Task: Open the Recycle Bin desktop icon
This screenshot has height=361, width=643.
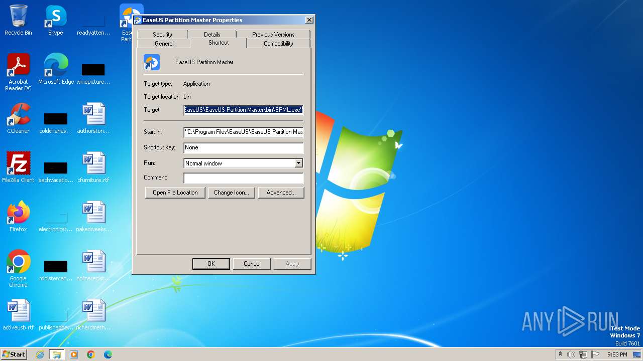Action: click(18, 20)
